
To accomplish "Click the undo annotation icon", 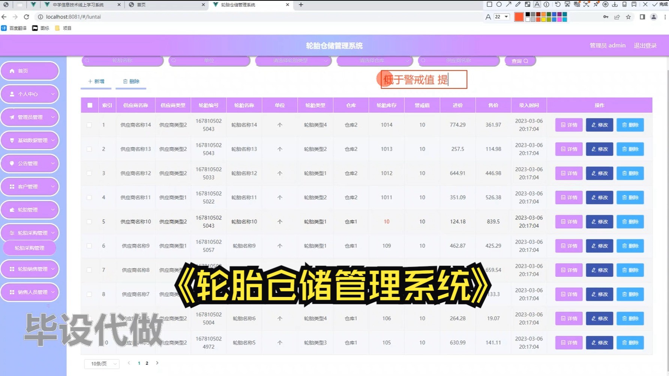I will (558, 4).
